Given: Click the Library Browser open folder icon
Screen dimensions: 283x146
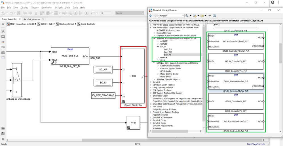Looking at the screenshot, I should point(202,16).
